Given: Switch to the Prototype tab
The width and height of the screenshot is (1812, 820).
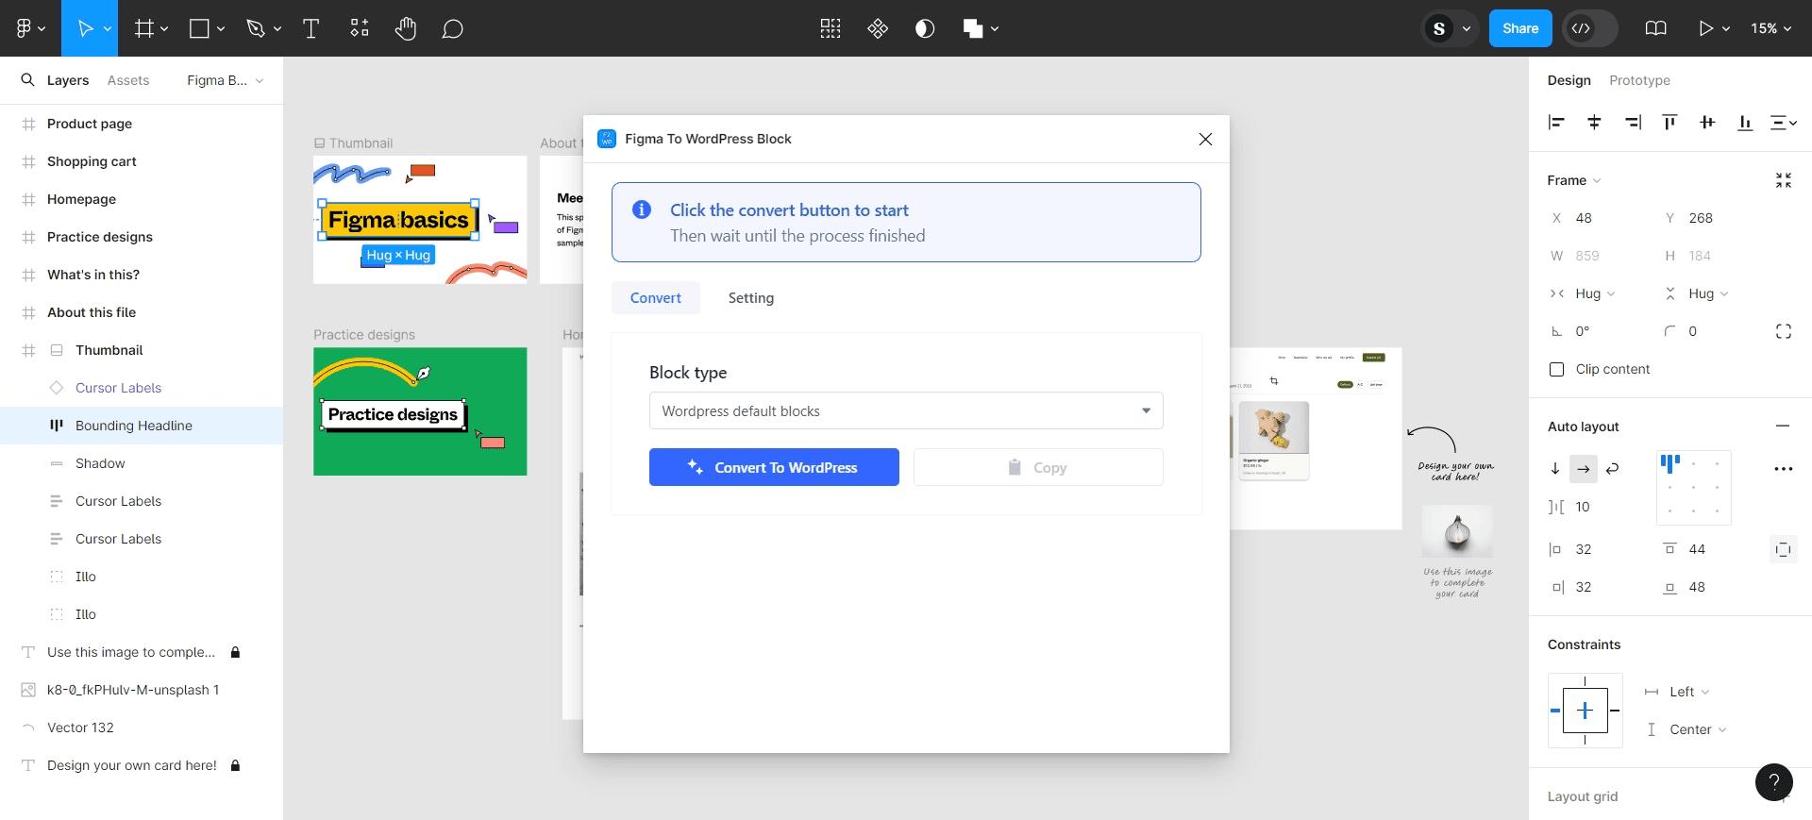Looking at the screenshot, I should [1639, 80].
